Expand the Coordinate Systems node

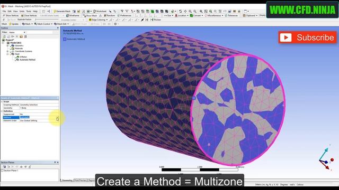pos(8,51)
